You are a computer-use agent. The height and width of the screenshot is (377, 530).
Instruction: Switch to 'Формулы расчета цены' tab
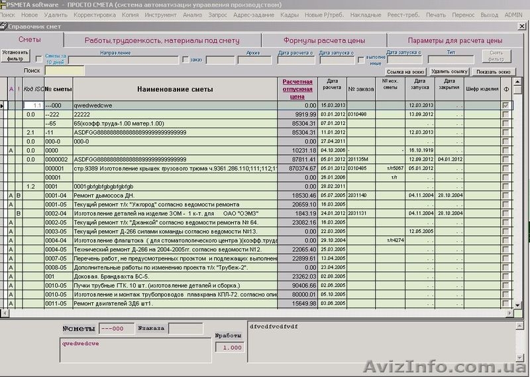[323, 40]
